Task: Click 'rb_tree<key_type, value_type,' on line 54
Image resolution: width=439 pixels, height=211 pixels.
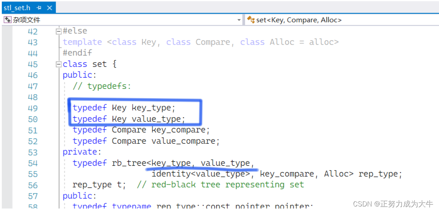Action: point(183,163)
